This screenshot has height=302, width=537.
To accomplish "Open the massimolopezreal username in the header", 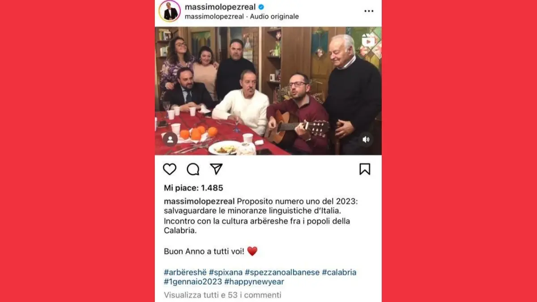I will pyautogui.click(x=220, y=7).
